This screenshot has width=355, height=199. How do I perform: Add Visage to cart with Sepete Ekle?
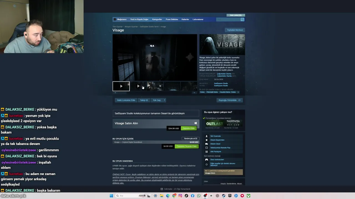[x=189, y=128]
